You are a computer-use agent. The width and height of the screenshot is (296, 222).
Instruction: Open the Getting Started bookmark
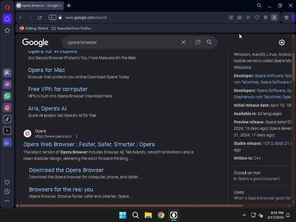pyautogui.click(x=34, y=28)
